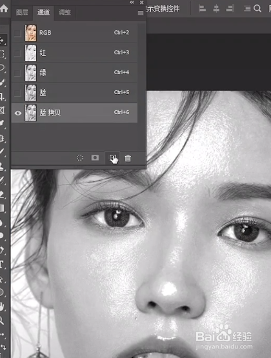Image resolution: width=271 pixels, height=358 pixels.
Task: Align left edges in options bar
Action: point(202,8)
